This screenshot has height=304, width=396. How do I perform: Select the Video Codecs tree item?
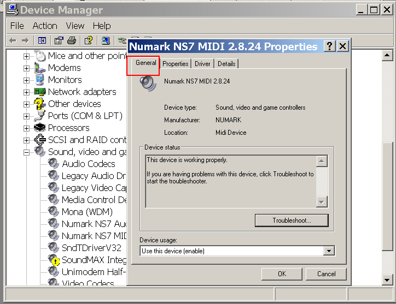(88, 283)
